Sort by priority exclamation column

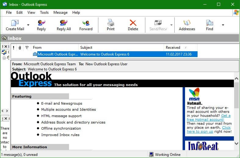click(14, 48)
